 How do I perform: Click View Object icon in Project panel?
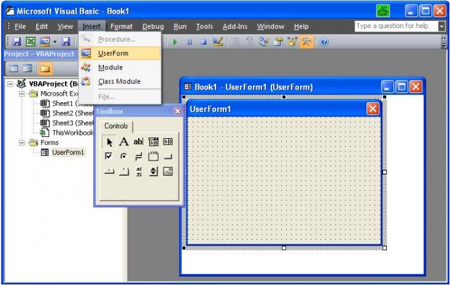(x=28, y=69)
